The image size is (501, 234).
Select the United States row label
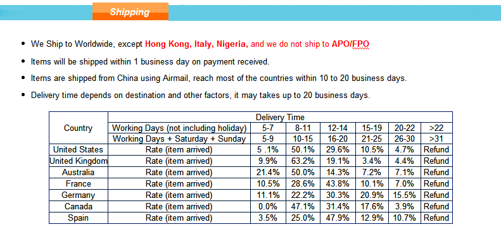pos(79,149)
